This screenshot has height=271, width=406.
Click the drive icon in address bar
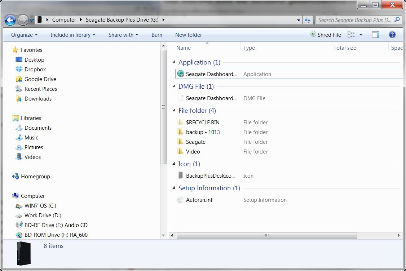(40, 20)
